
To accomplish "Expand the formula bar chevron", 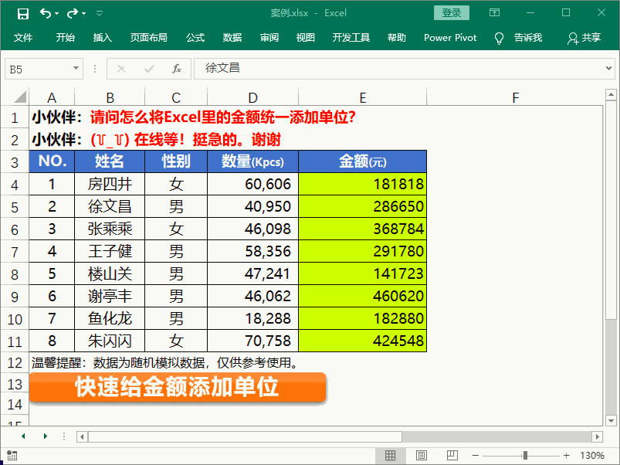I will [x=609, y=69].
